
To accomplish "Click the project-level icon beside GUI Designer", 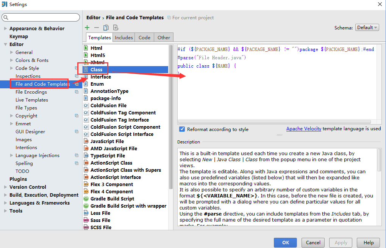I will pos(77,132).
